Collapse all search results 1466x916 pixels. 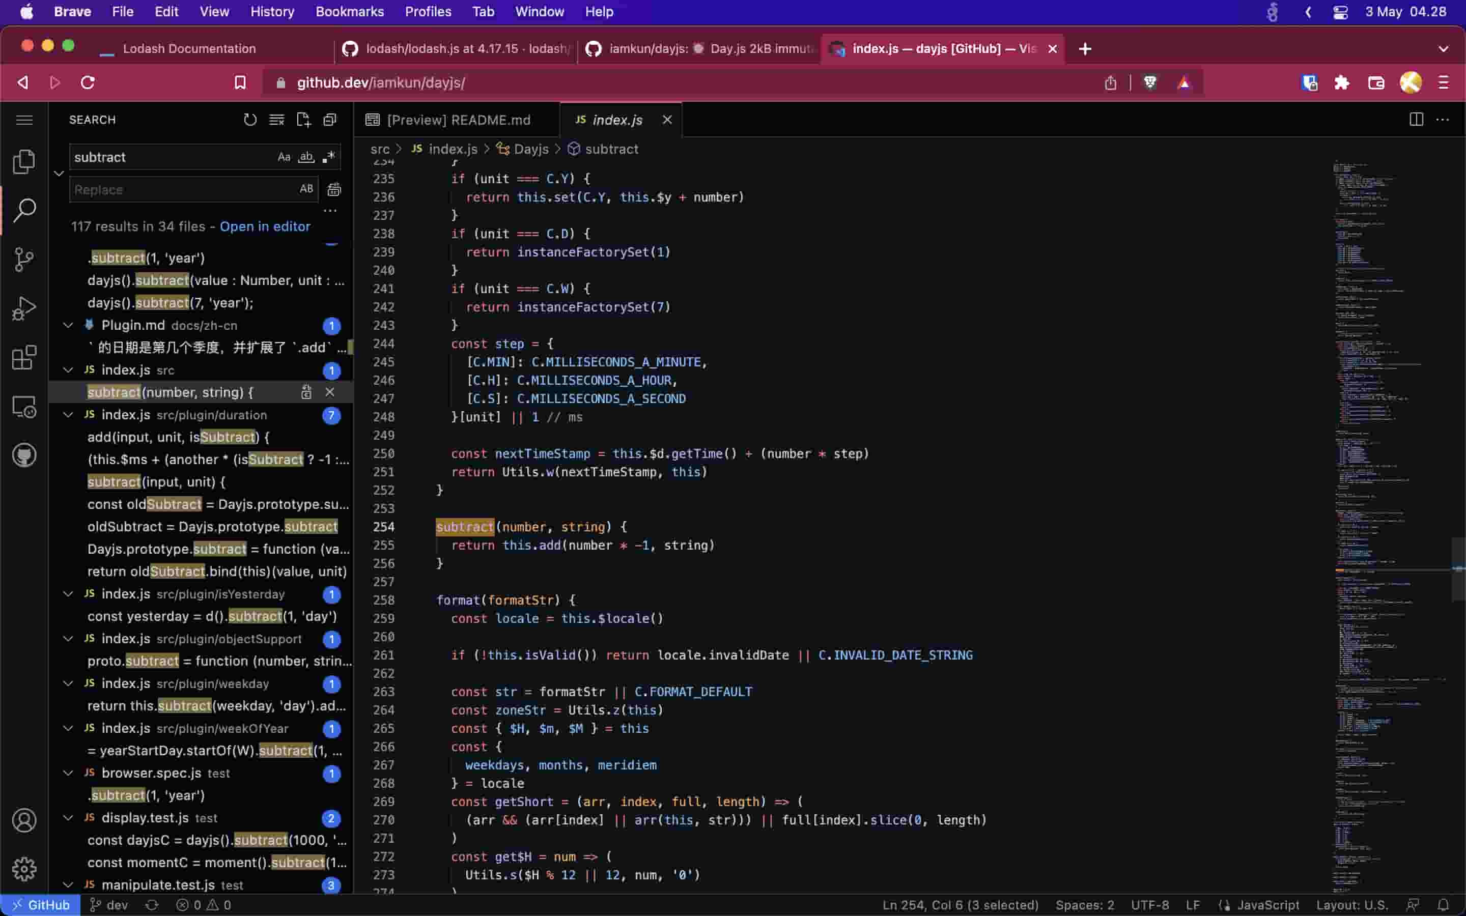pos(330,120)
